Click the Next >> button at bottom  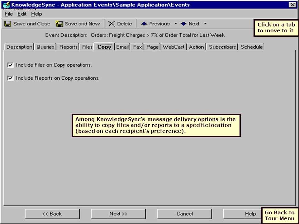click(118, 214)
